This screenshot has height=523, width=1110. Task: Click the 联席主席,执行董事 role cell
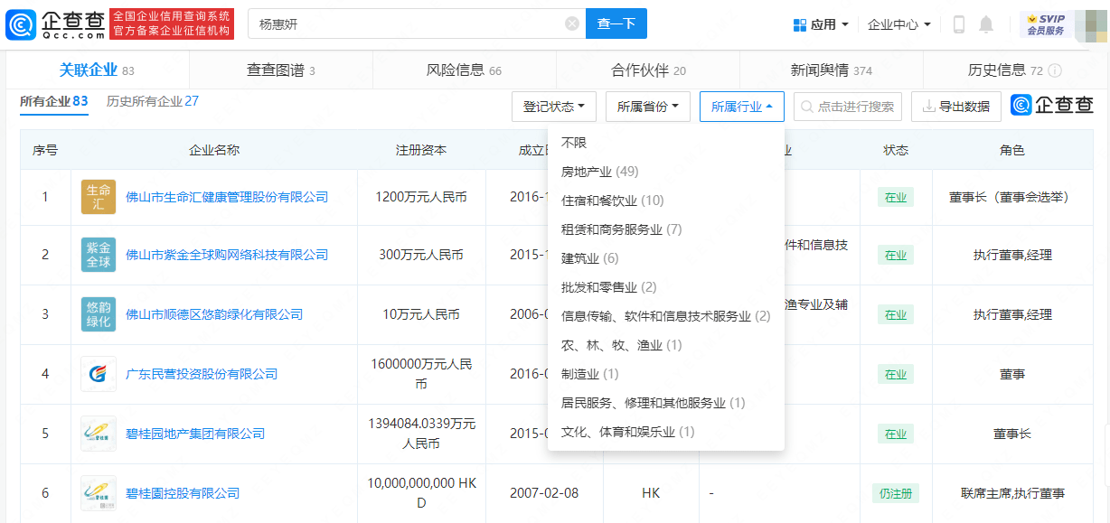pos(1012,493)
